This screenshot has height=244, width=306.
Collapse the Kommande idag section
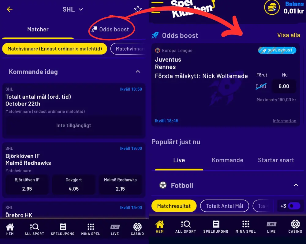click(138, 72)
